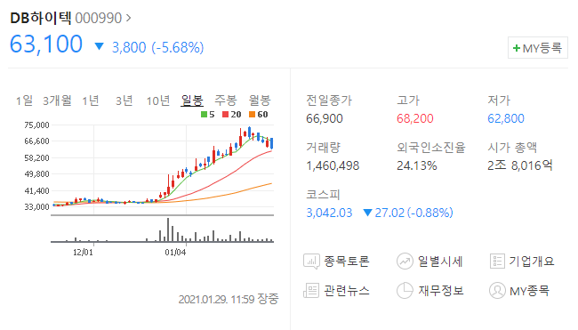
Task: Click the 외국인소진율 label
Action: point(431,148)
